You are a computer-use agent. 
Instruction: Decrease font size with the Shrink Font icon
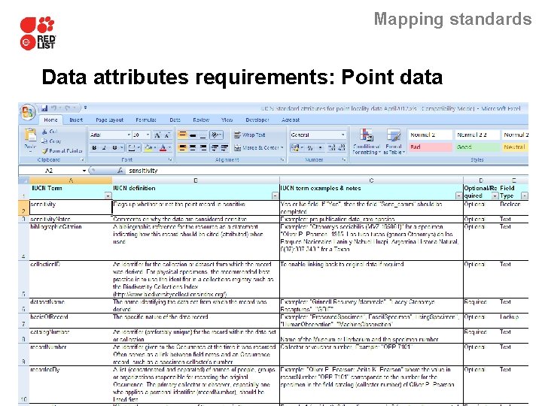tap(167, 135)
